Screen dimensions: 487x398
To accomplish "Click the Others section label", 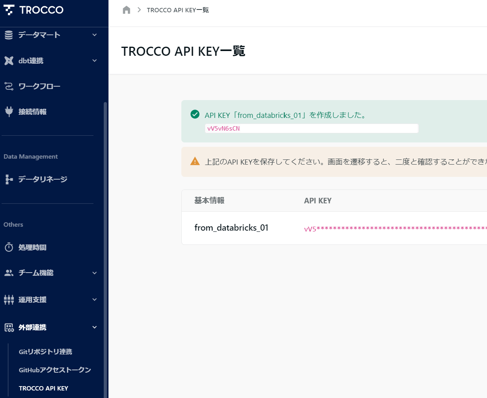I will point(13,224).
